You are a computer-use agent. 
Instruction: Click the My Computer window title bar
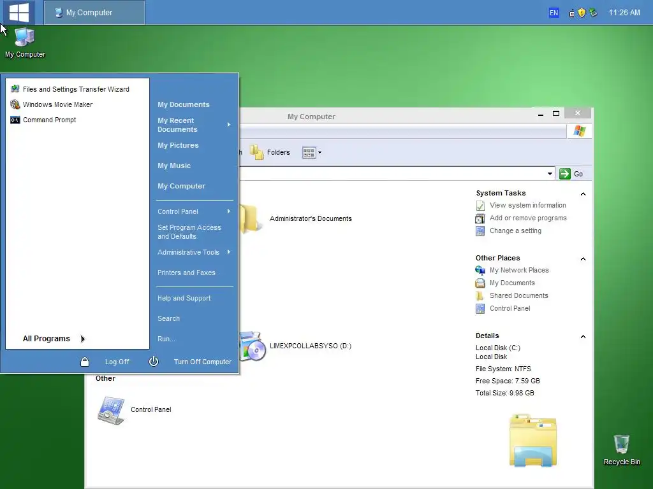[311, 117]
